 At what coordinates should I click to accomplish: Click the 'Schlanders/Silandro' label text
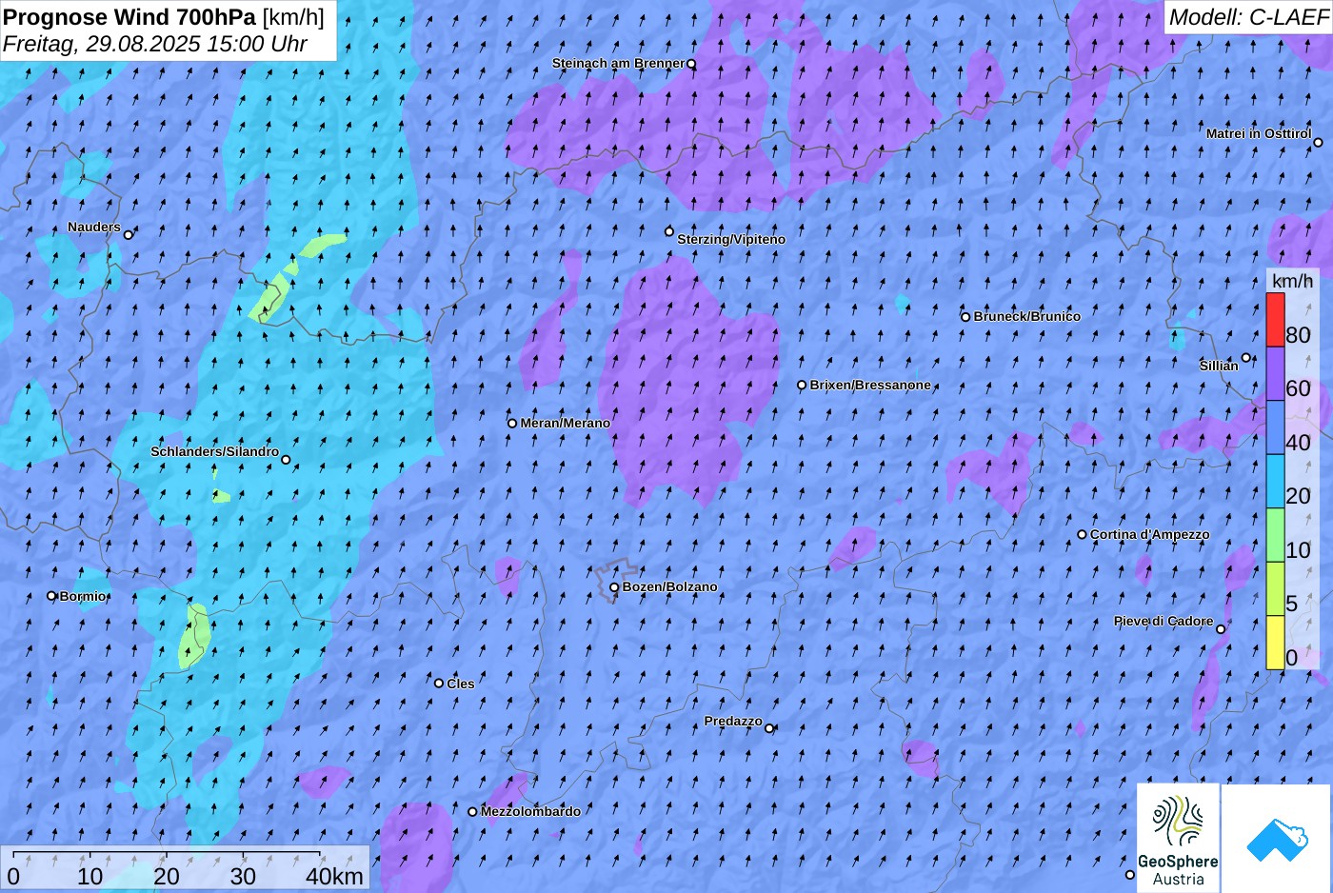click(x=215, y=451)
